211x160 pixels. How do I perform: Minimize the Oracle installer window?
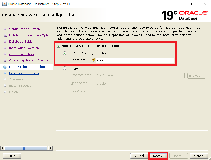tap(181, 4)
